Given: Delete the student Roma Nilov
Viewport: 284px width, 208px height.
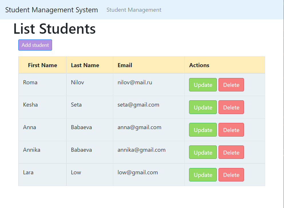Looking at the screenshot, I should click(x=231, y=85).
